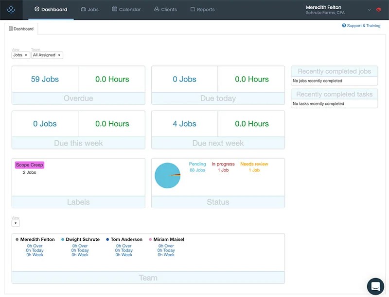The image size is (389, 297).
Task: Click the Dashboard sub-tab layout icon
Action: coord(11,29)
